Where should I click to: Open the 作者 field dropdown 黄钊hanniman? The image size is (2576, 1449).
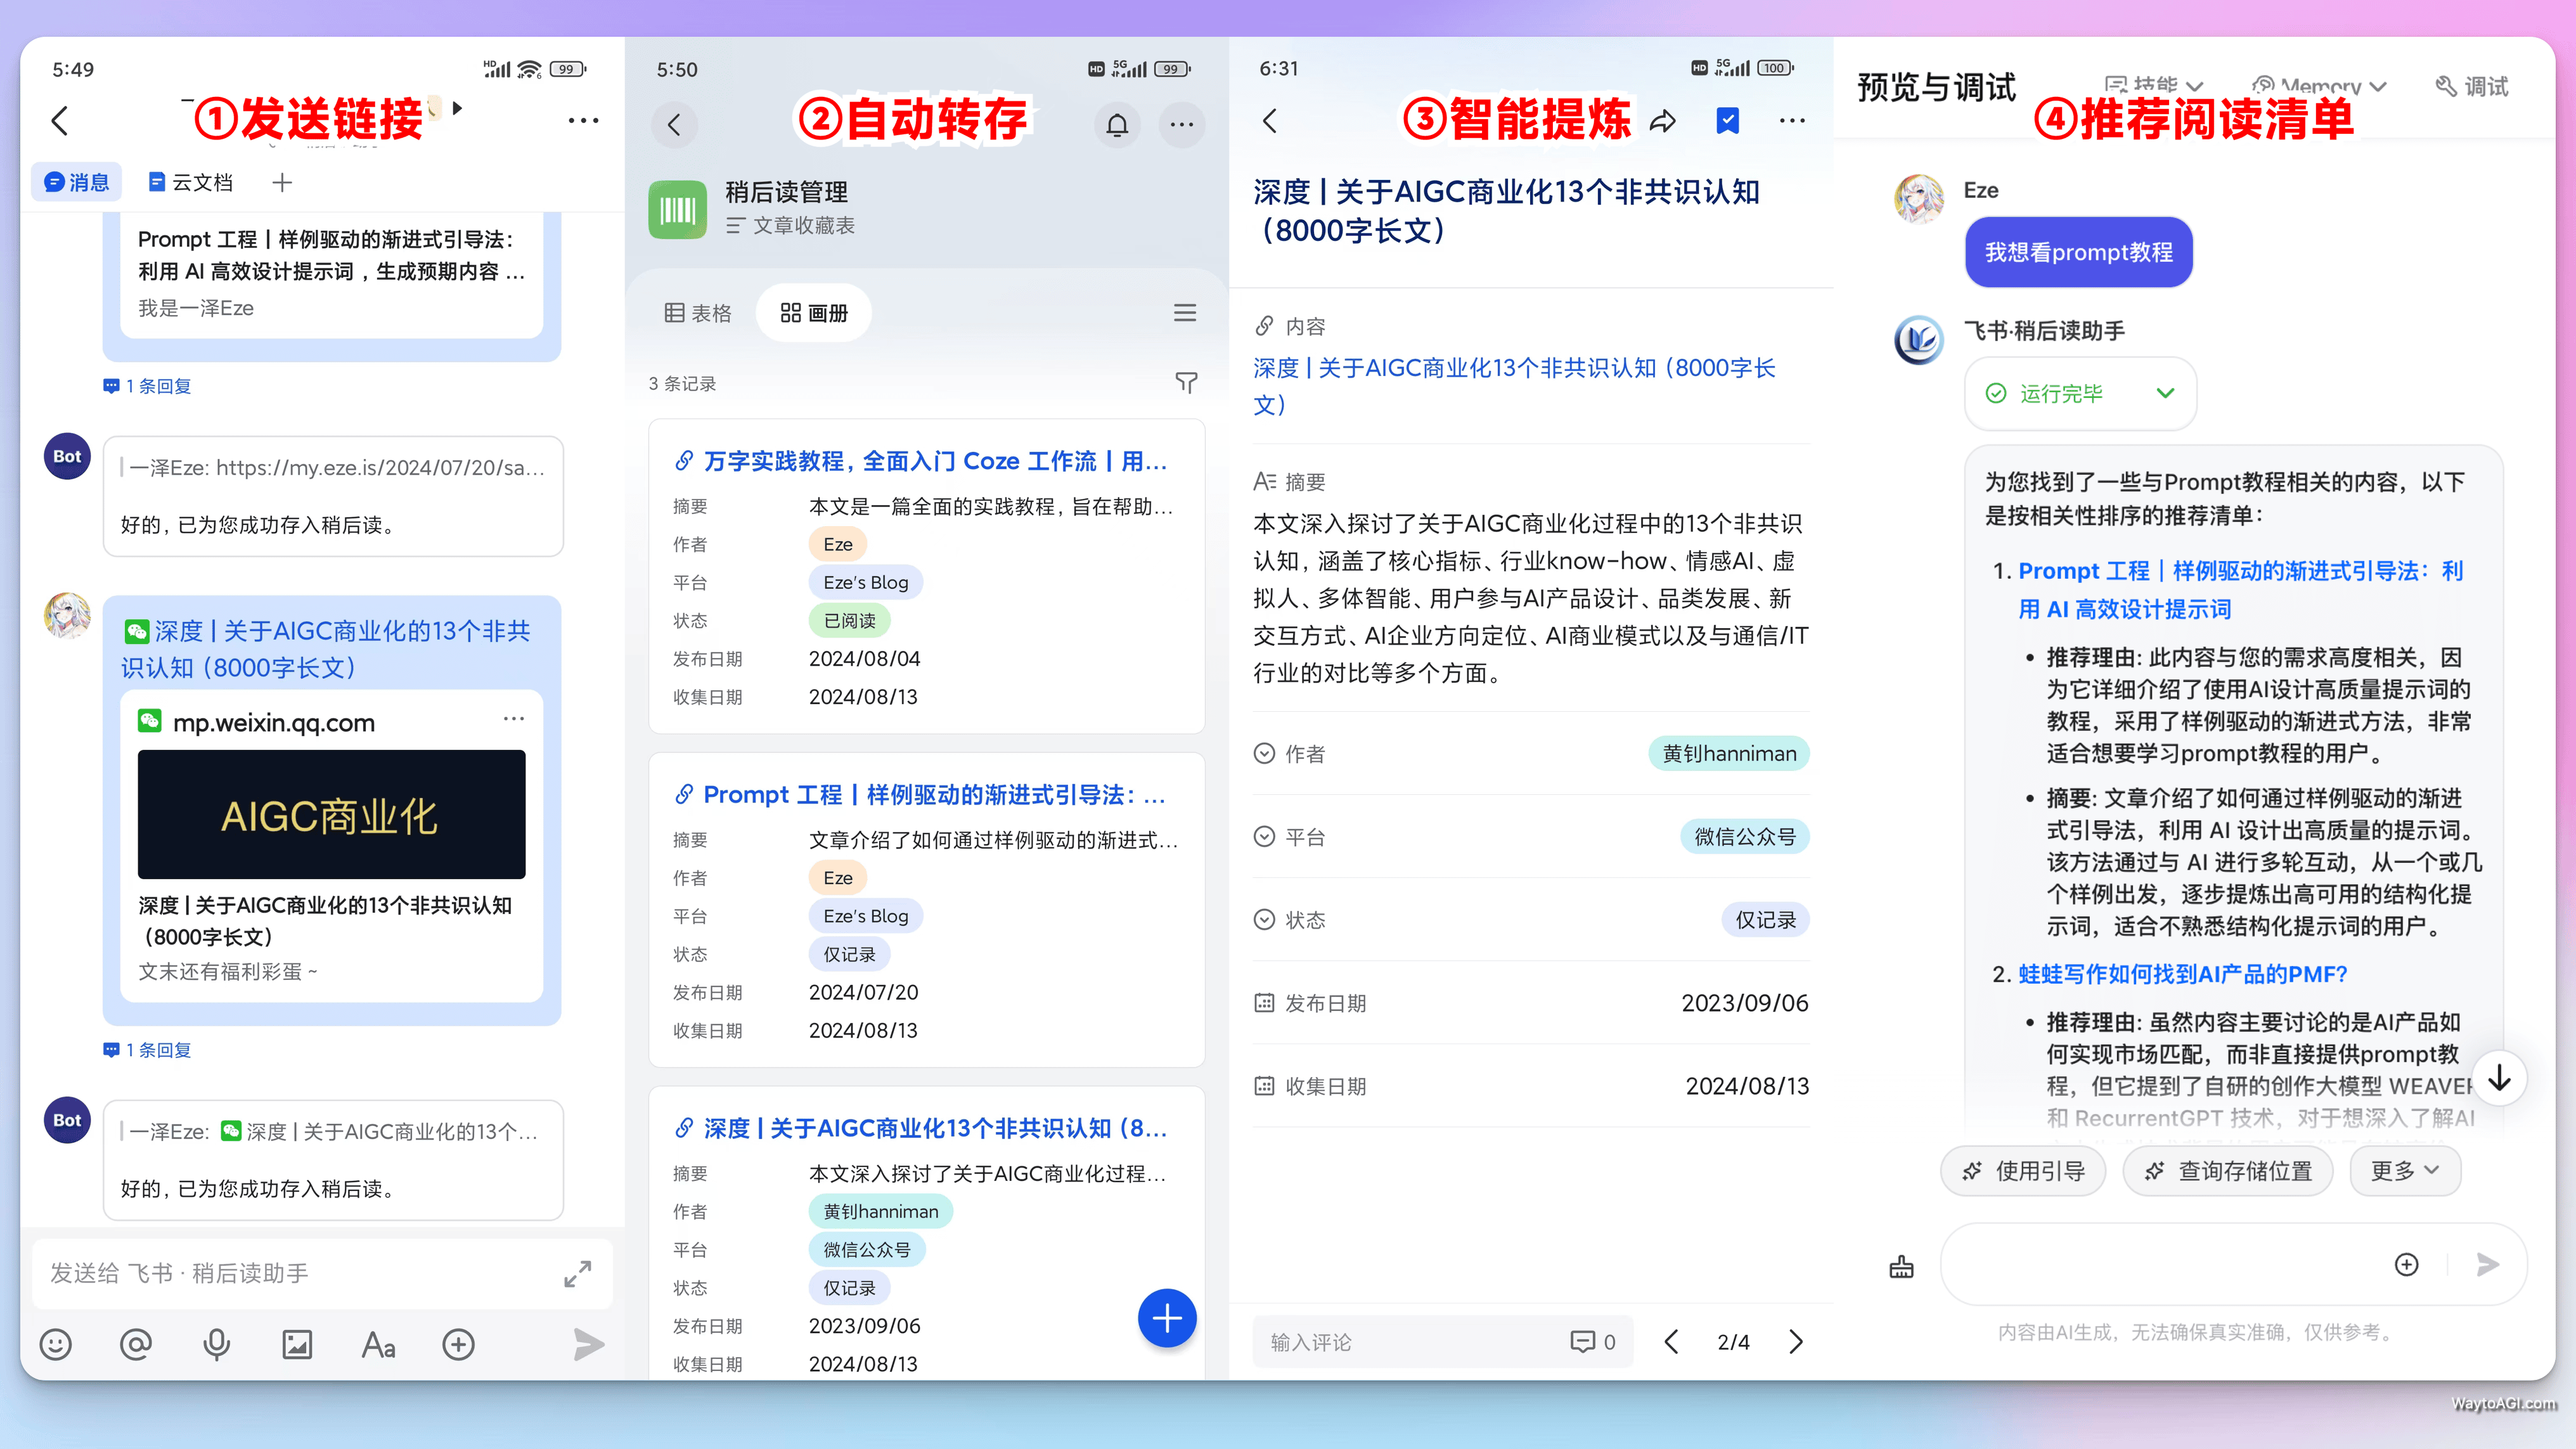pyautogui.click(x=1729, y=754)
